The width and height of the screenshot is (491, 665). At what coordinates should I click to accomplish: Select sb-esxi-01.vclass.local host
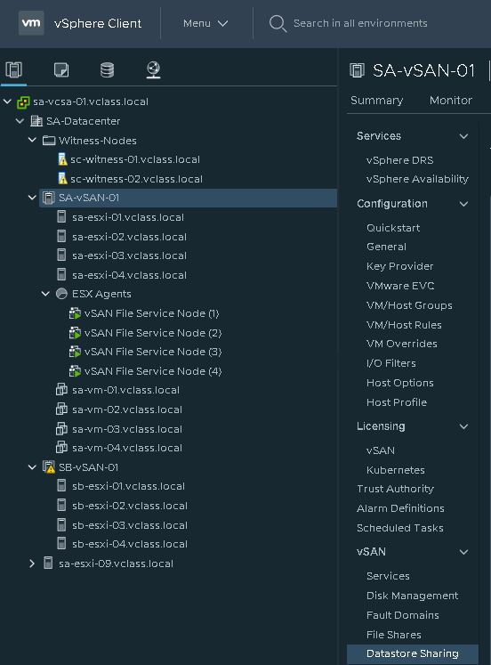(x=128, y=486)
